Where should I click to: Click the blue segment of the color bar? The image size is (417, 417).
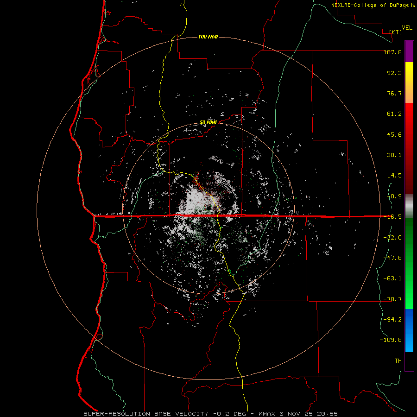click(x=409, y=330)
